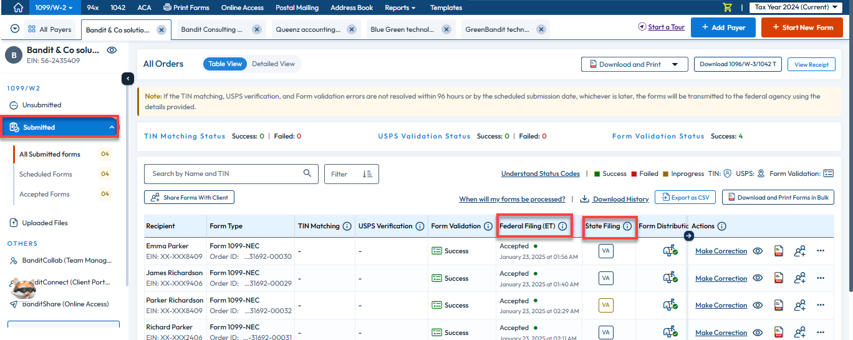The width and height of the screenshot is (853, 340).
Task: Open the ACA menu
Action: pos(144,7)
